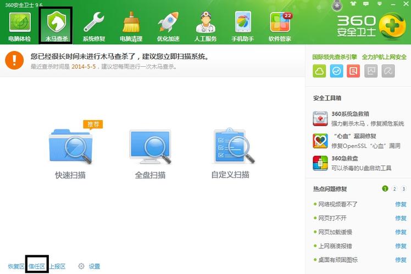Click the orange exclamation warning icon
This screenshot has height=274, width=411.
[14, 60]
